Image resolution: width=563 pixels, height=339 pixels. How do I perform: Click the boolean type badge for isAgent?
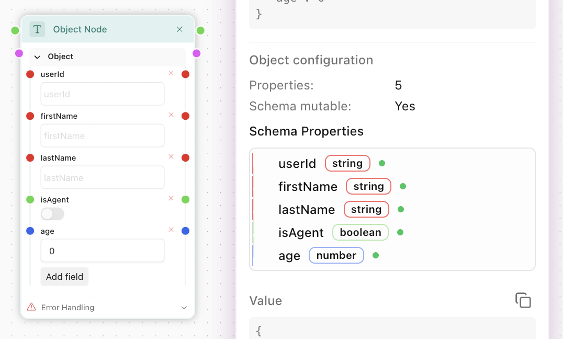coord(360,232)
